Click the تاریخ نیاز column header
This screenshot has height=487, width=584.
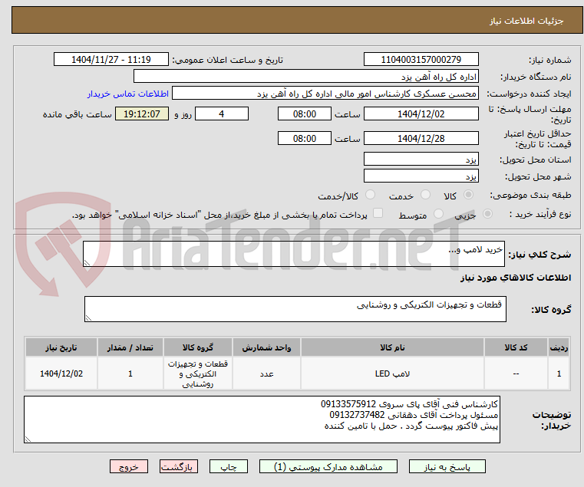pos(61,347)
